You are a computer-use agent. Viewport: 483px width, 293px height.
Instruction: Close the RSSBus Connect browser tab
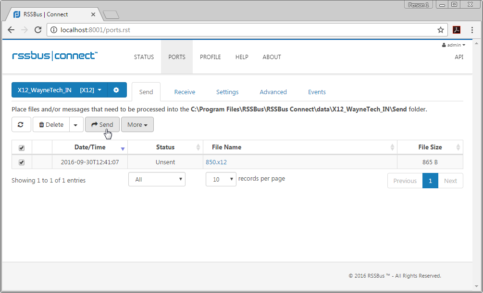coord(93,14)
